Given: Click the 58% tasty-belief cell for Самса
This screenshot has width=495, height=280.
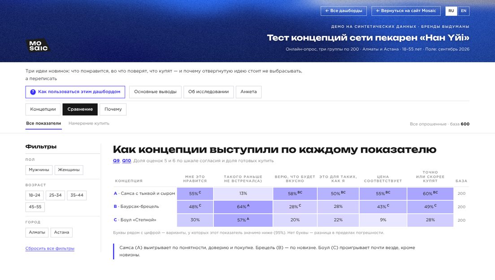Looking at the screenshot, I should pos(295,194).
